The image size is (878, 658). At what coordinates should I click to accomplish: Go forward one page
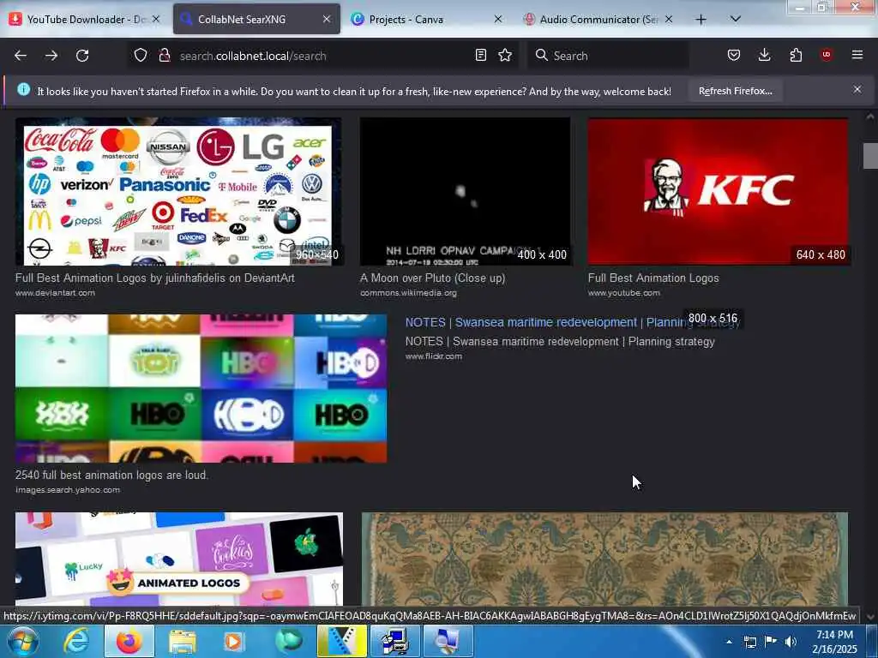point(51,56)
